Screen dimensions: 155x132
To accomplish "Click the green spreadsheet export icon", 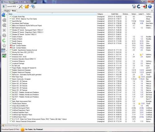I will click(4, 56).
